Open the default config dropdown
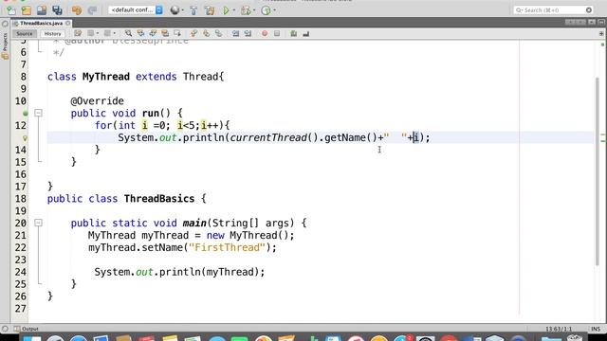This screenshot has width=607, height=341. [x=136, y=10]
